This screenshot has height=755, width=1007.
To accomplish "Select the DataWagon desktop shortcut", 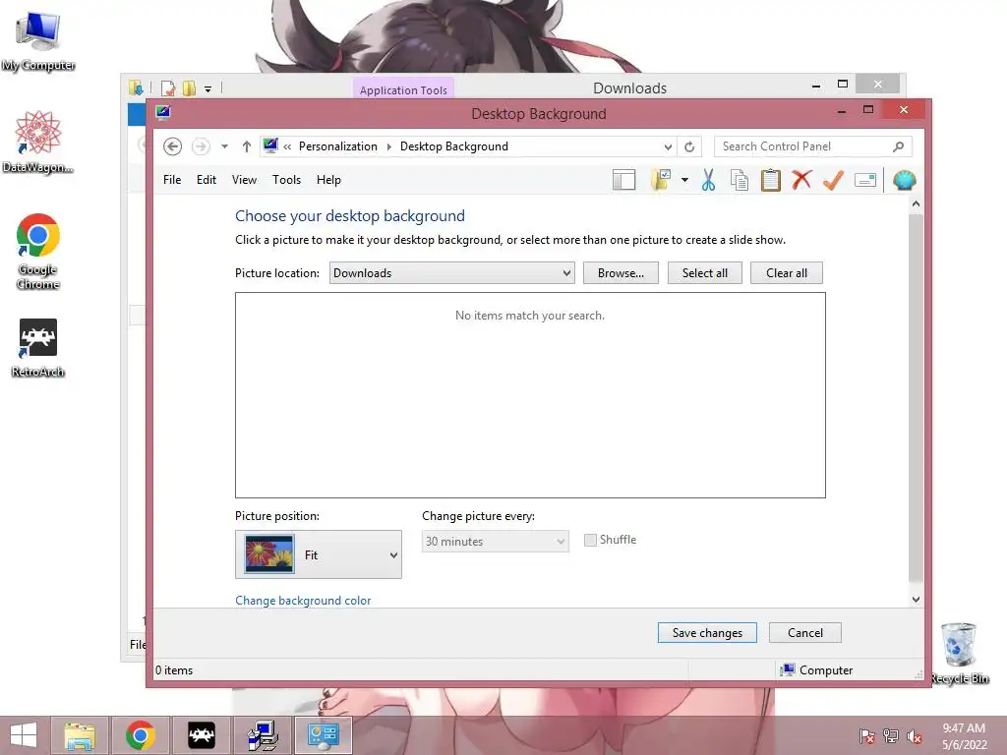I will 38,142.
